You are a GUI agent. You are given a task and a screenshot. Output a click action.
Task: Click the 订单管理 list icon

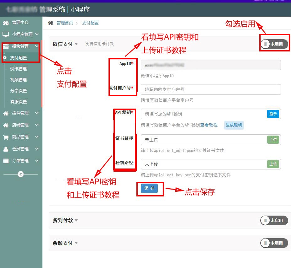click(x=6, y=161)
